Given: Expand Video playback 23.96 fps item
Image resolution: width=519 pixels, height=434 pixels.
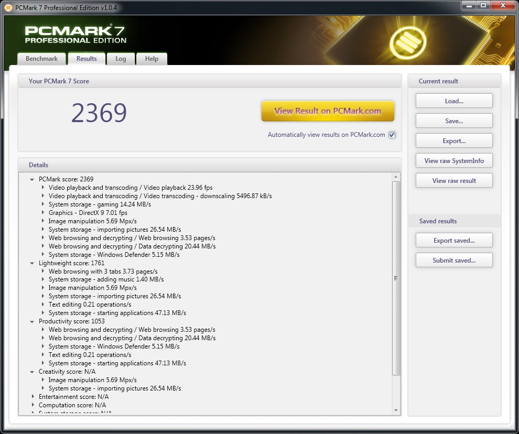Looking at the screenshot, I should pyautogui.click(x=42, y=187).
